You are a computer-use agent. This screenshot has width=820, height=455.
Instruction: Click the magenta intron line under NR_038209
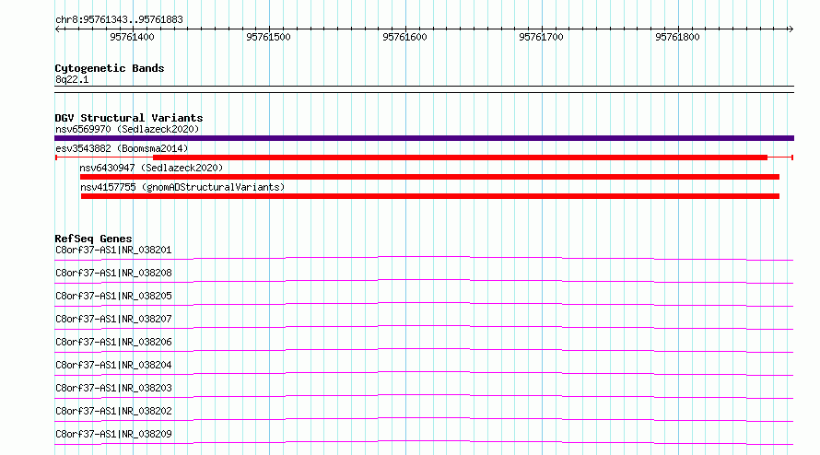point(424,441)
